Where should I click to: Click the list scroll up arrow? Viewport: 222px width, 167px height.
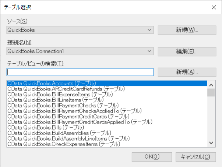[211, 85]
